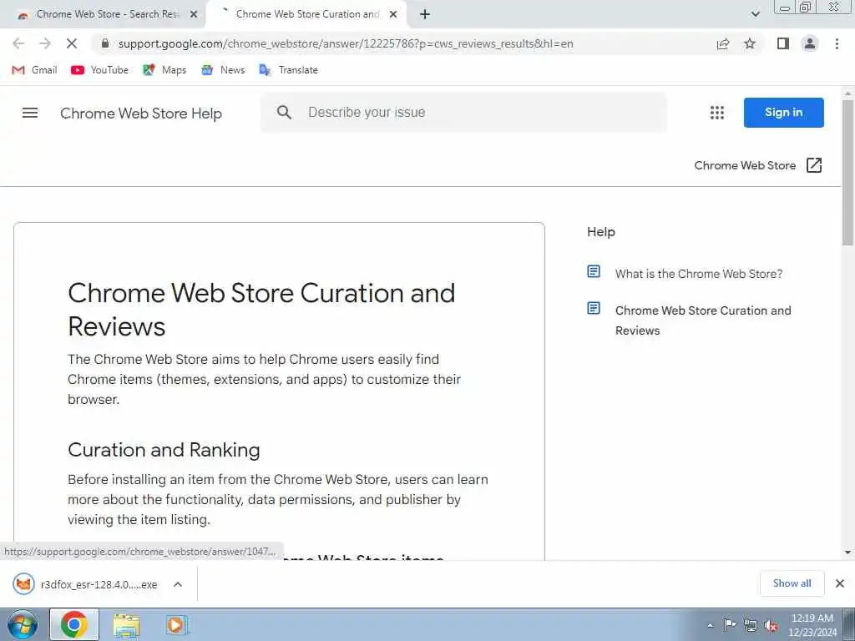Viewport: 855px width, 641px height.
Task: Open the YouTube bookmark
Action: pos(100,70)
